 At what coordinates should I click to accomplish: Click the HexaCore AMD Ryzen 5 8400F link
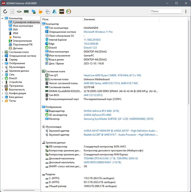[112, 75]
